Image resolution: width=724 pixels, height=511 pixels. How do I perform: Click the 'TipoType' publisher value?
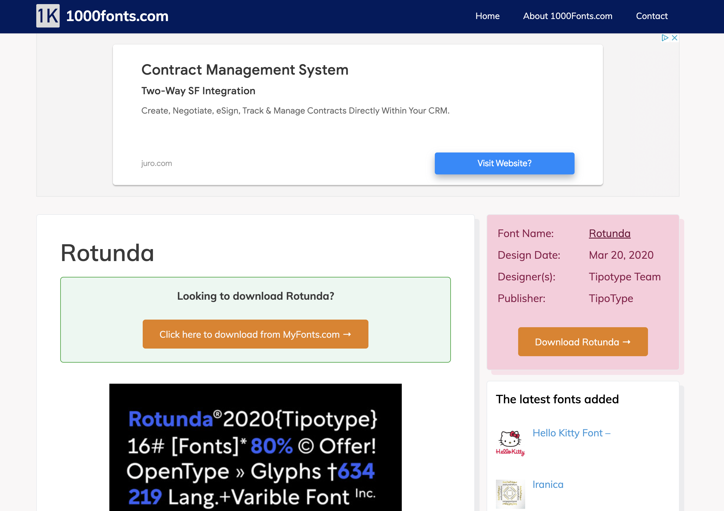(x=611, y=299)
